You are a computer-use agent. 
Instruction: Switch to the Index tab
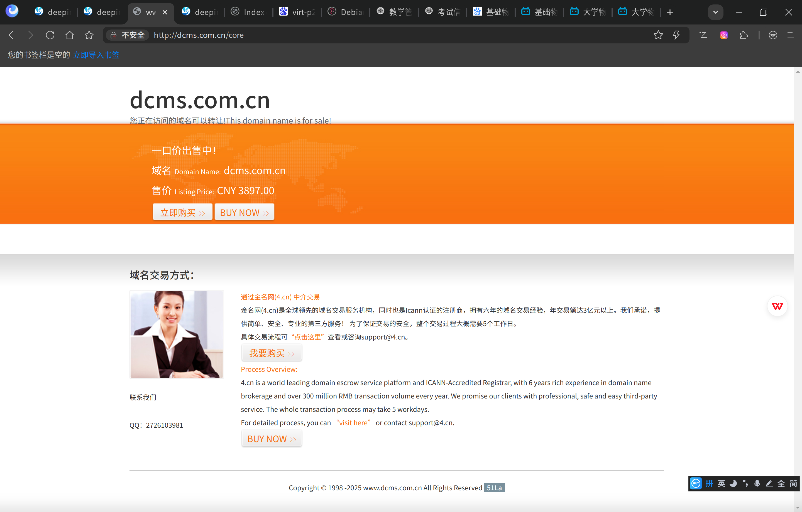click(x=248, y=12)
